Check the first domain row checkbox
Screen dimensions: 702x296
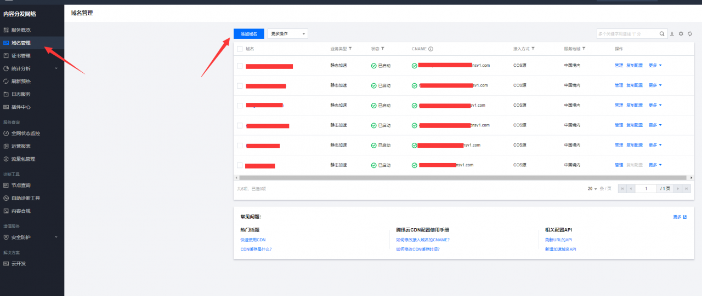(240, 66)
